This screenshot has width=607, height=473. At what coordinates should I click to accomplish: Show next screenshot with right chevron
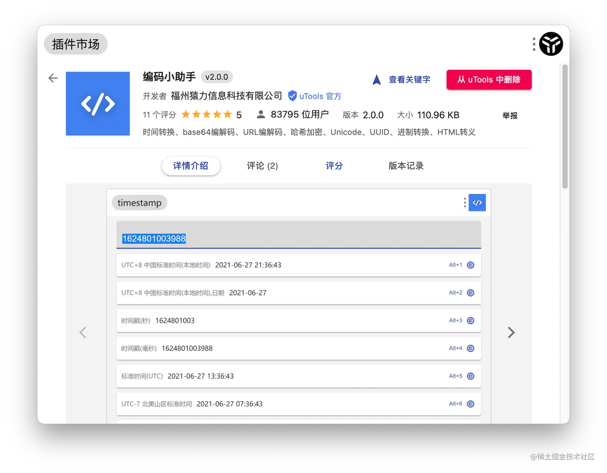click(x=511, y=332)
